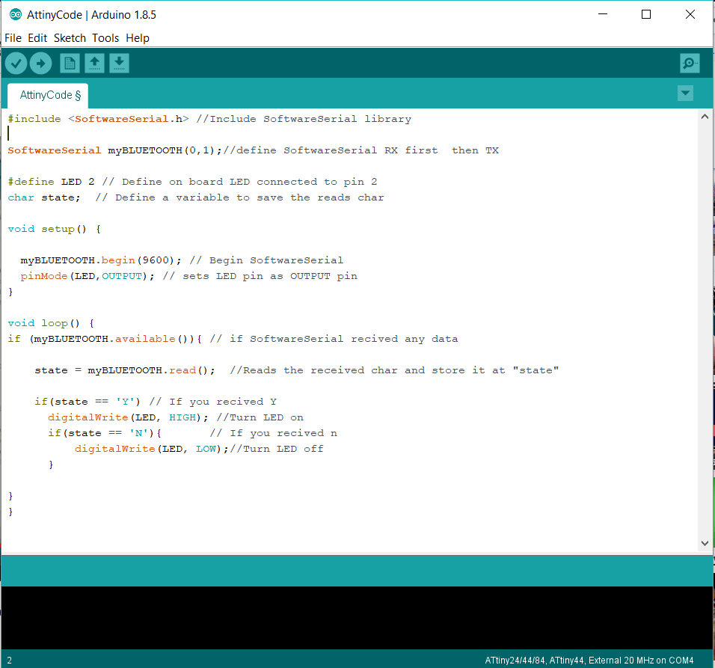Click the Upload arrow button
The image size is (715, 668).
(40, 64)
